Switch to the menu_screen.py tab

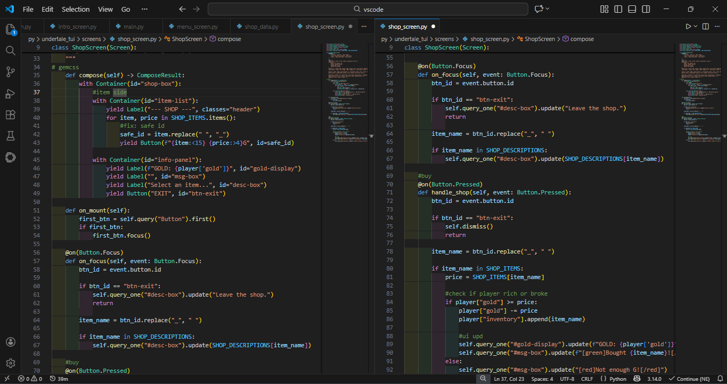[x=197, y=27]
